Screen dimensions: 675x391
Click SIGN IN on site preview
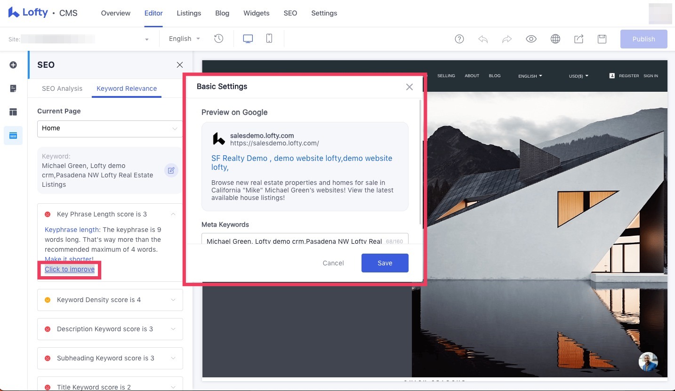pos(651,76)
